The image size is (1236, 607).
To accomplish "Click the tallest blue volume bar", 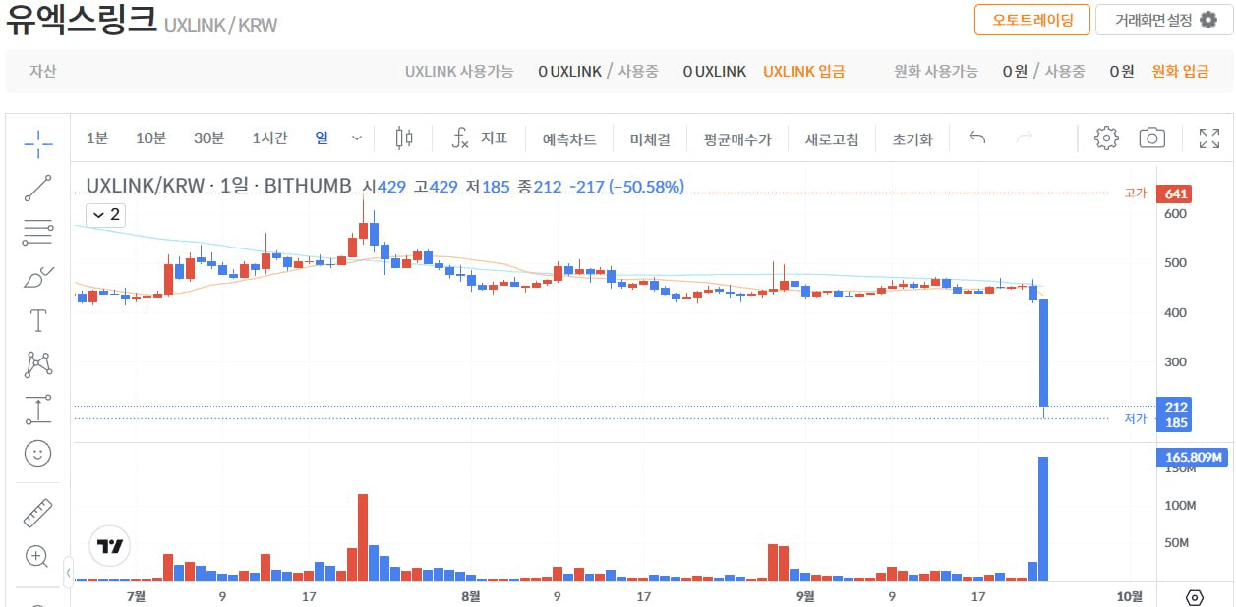I will (1043, 519).
